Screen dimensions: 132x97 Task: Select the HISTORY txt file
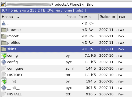pyautogui.click(x=66, y=75)
